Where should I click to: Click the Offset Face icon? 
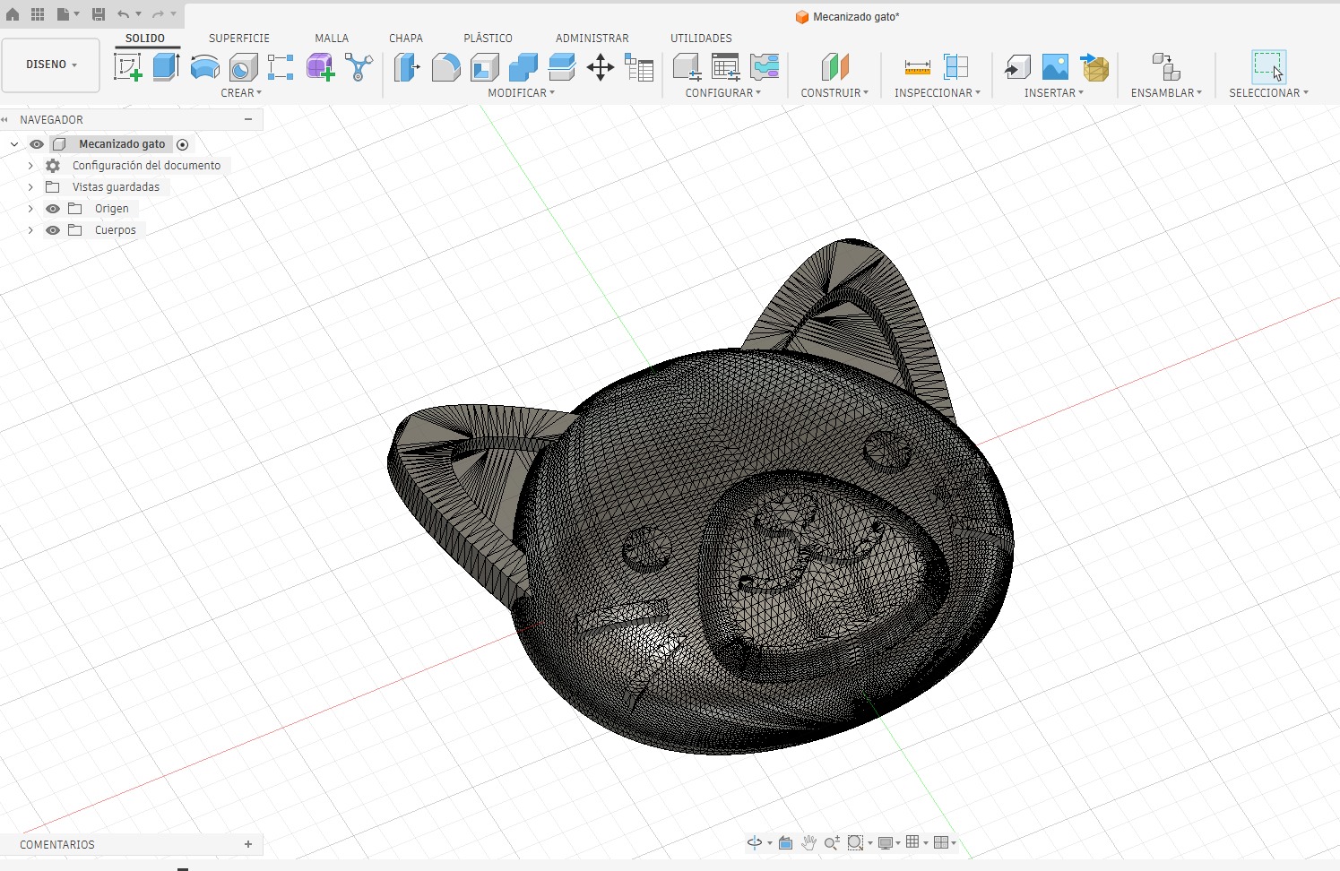(561, 67)
